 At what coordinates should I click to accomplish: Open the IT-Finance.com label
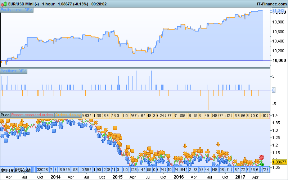pyautogui.click(x=271, y=4)
